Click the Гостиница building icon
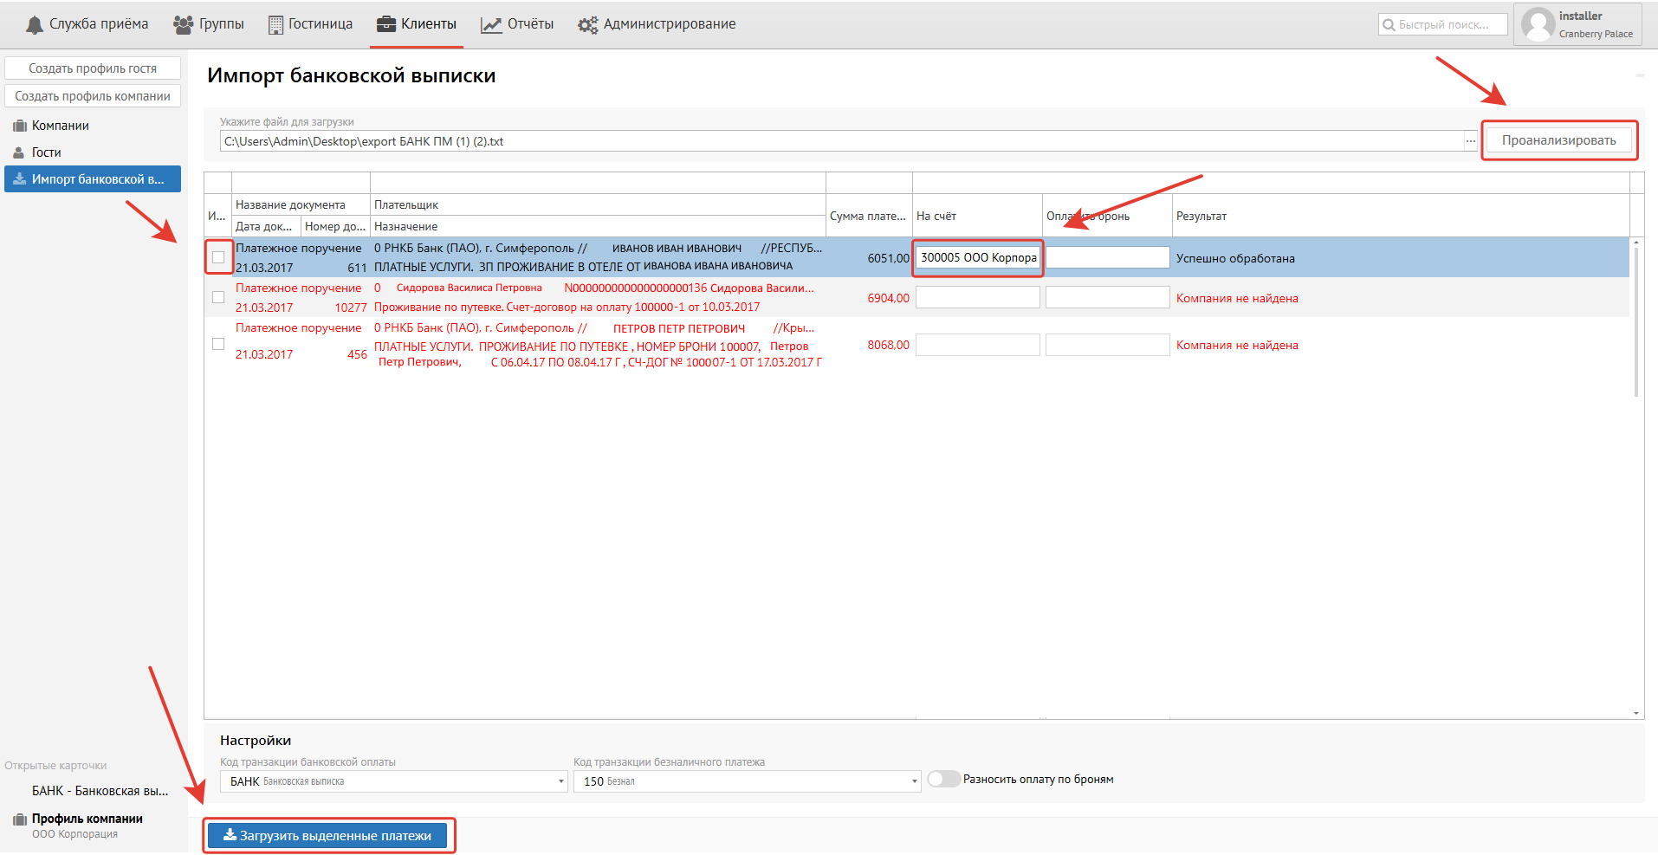 pyautogui.click(x=275, y=25)
